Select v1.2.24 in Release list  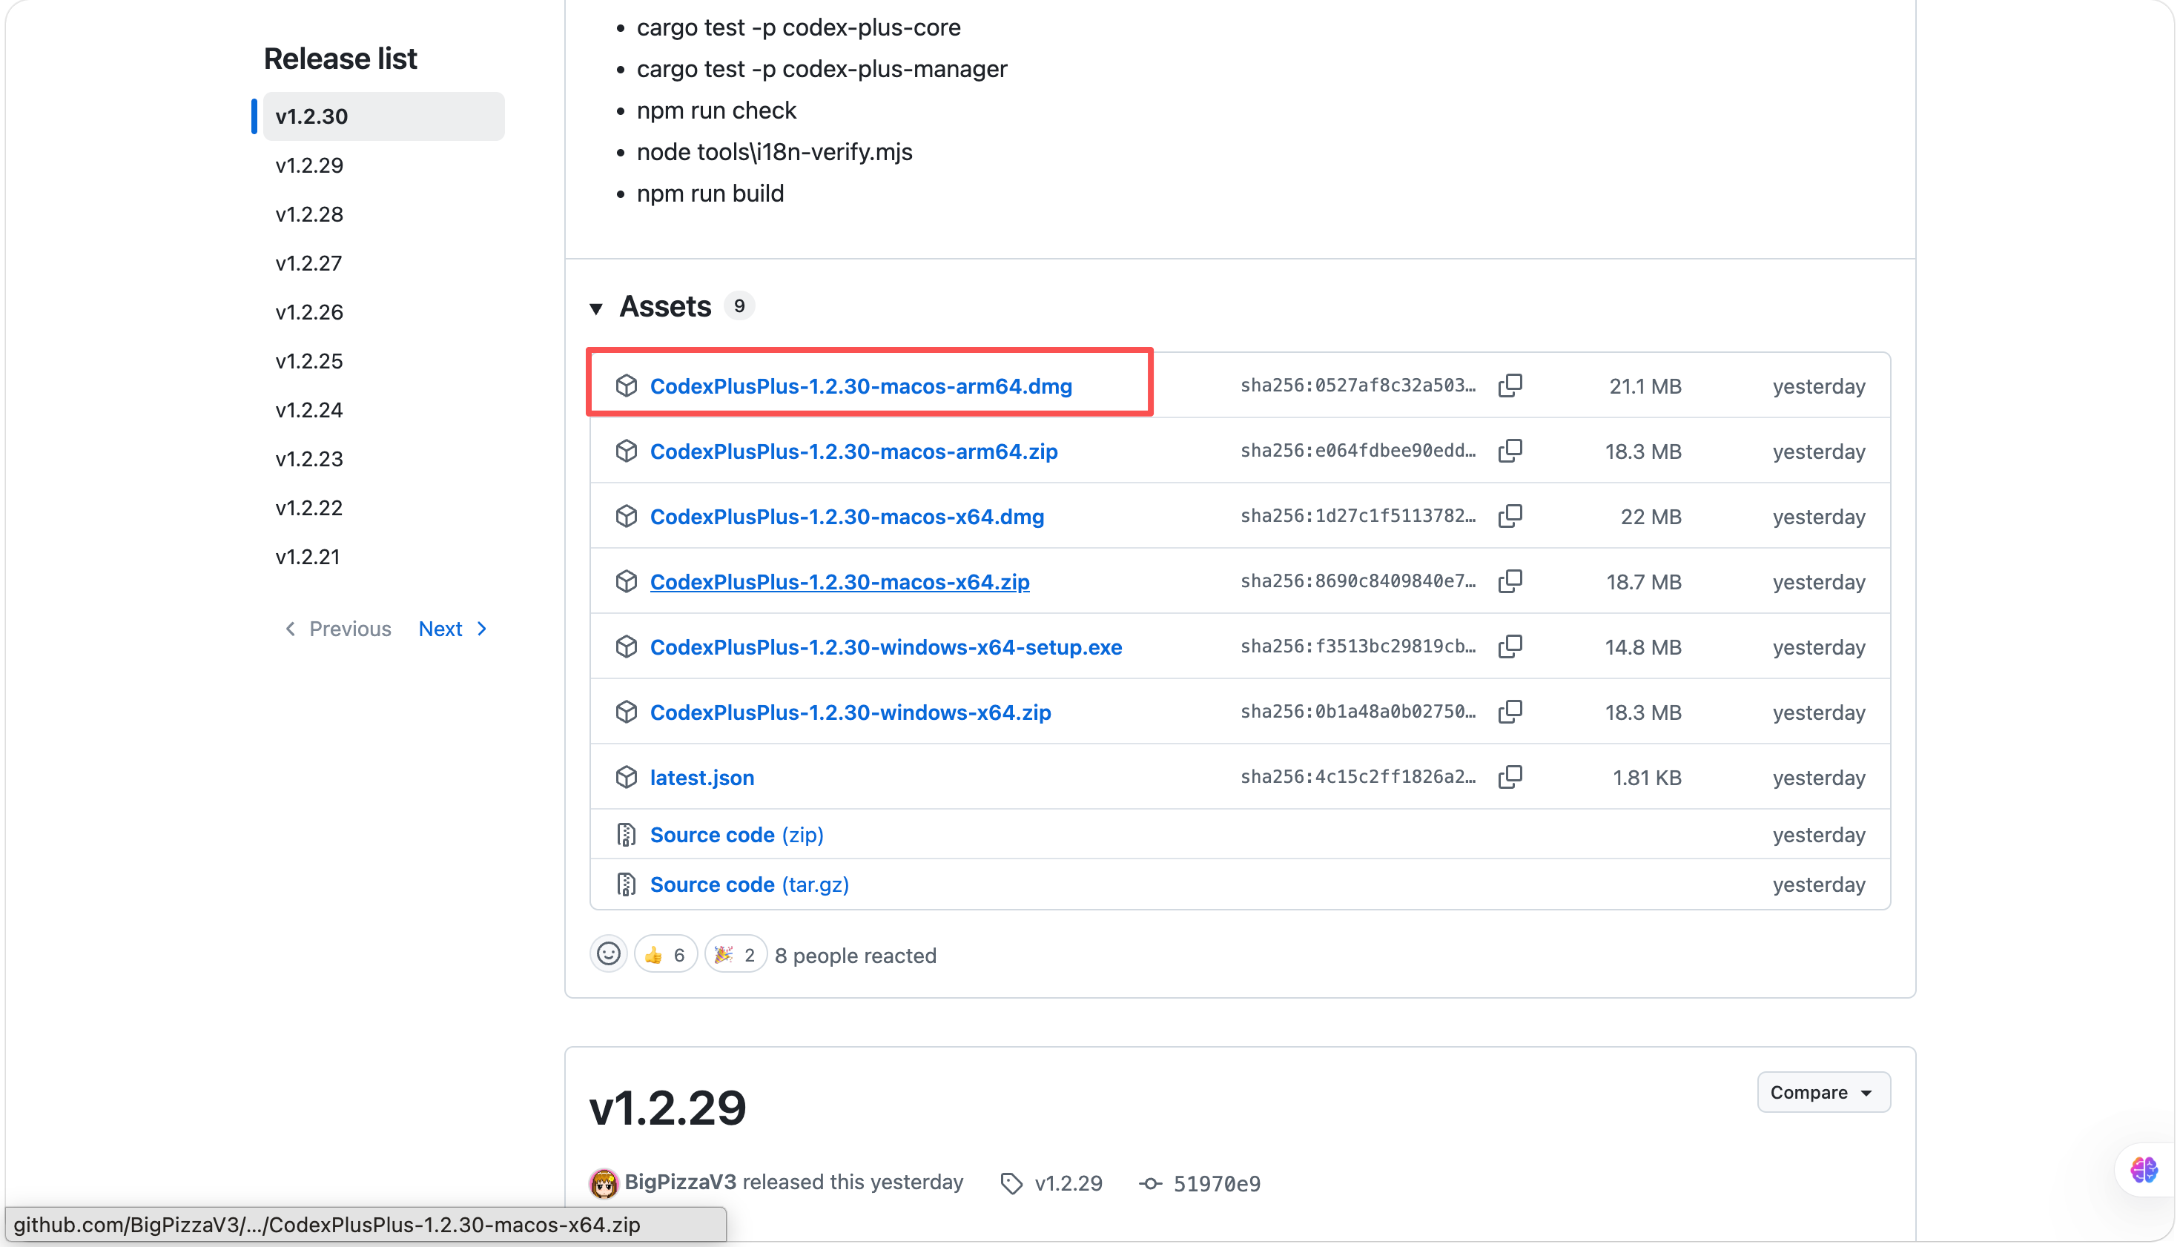384,409
